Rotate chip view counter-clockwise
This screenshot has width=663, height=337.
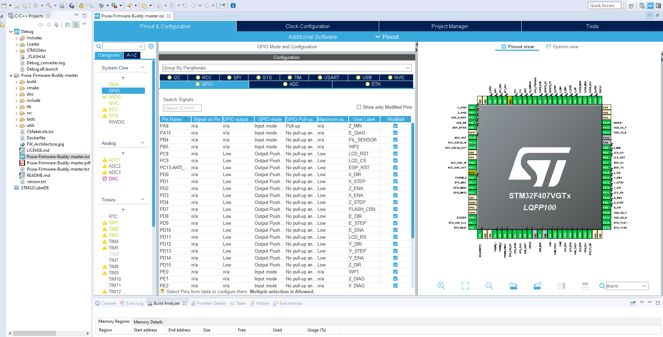tap(537, 286)
